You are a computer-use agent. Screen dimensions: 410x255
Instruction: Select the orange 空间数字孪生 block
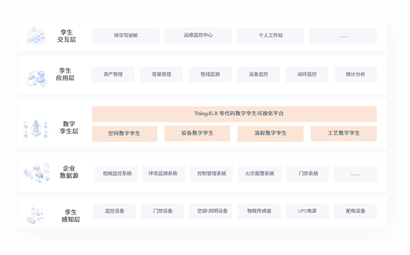pyautogui.click(x=125, y=133)
